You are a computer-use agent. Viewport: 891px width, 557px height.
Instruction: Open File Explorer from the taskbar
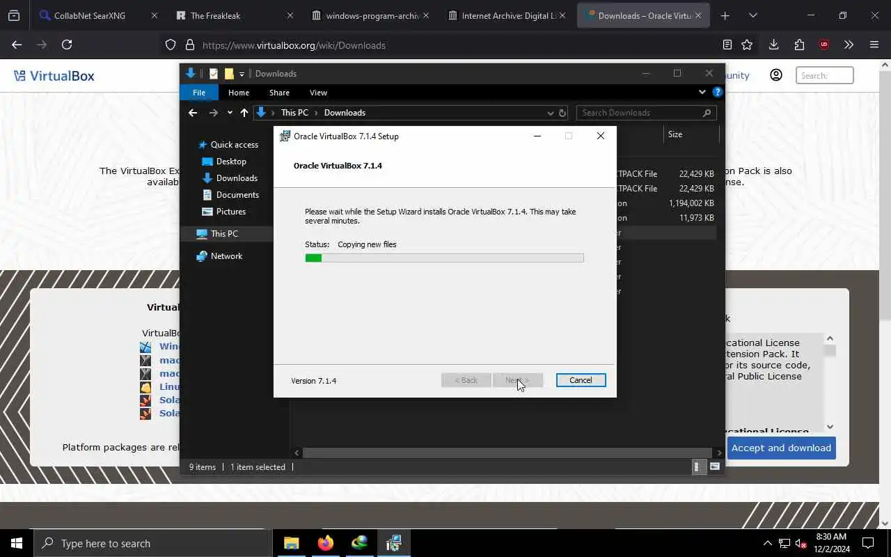coord(292,543)
